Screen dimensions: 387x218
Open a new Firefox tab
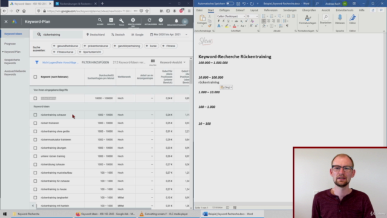[x=102, y=4]
